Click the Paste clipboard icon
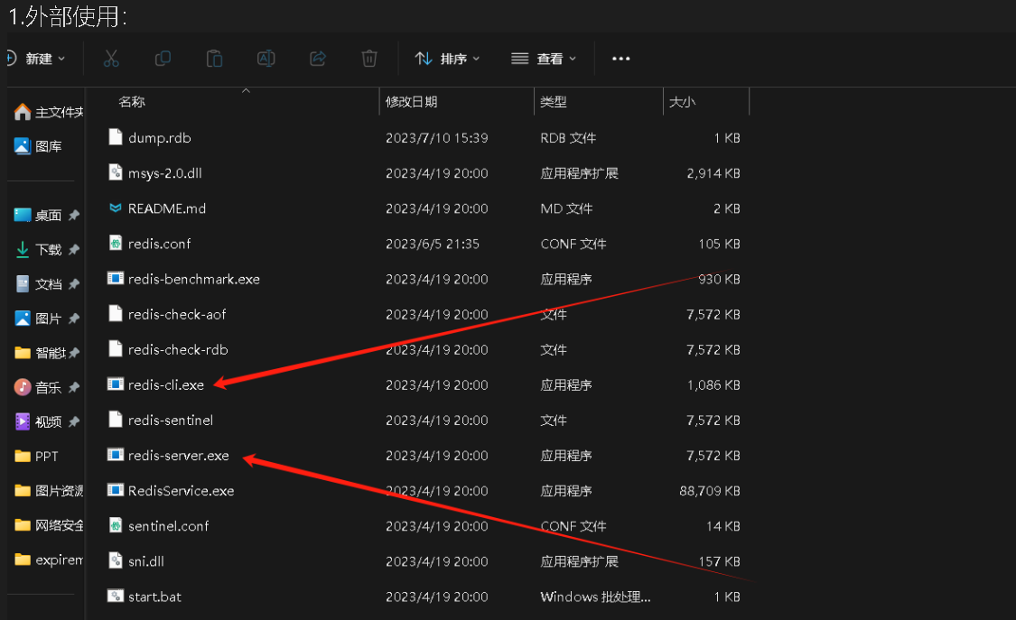Viewport: 1016px width, 620px height. [214, 59]
